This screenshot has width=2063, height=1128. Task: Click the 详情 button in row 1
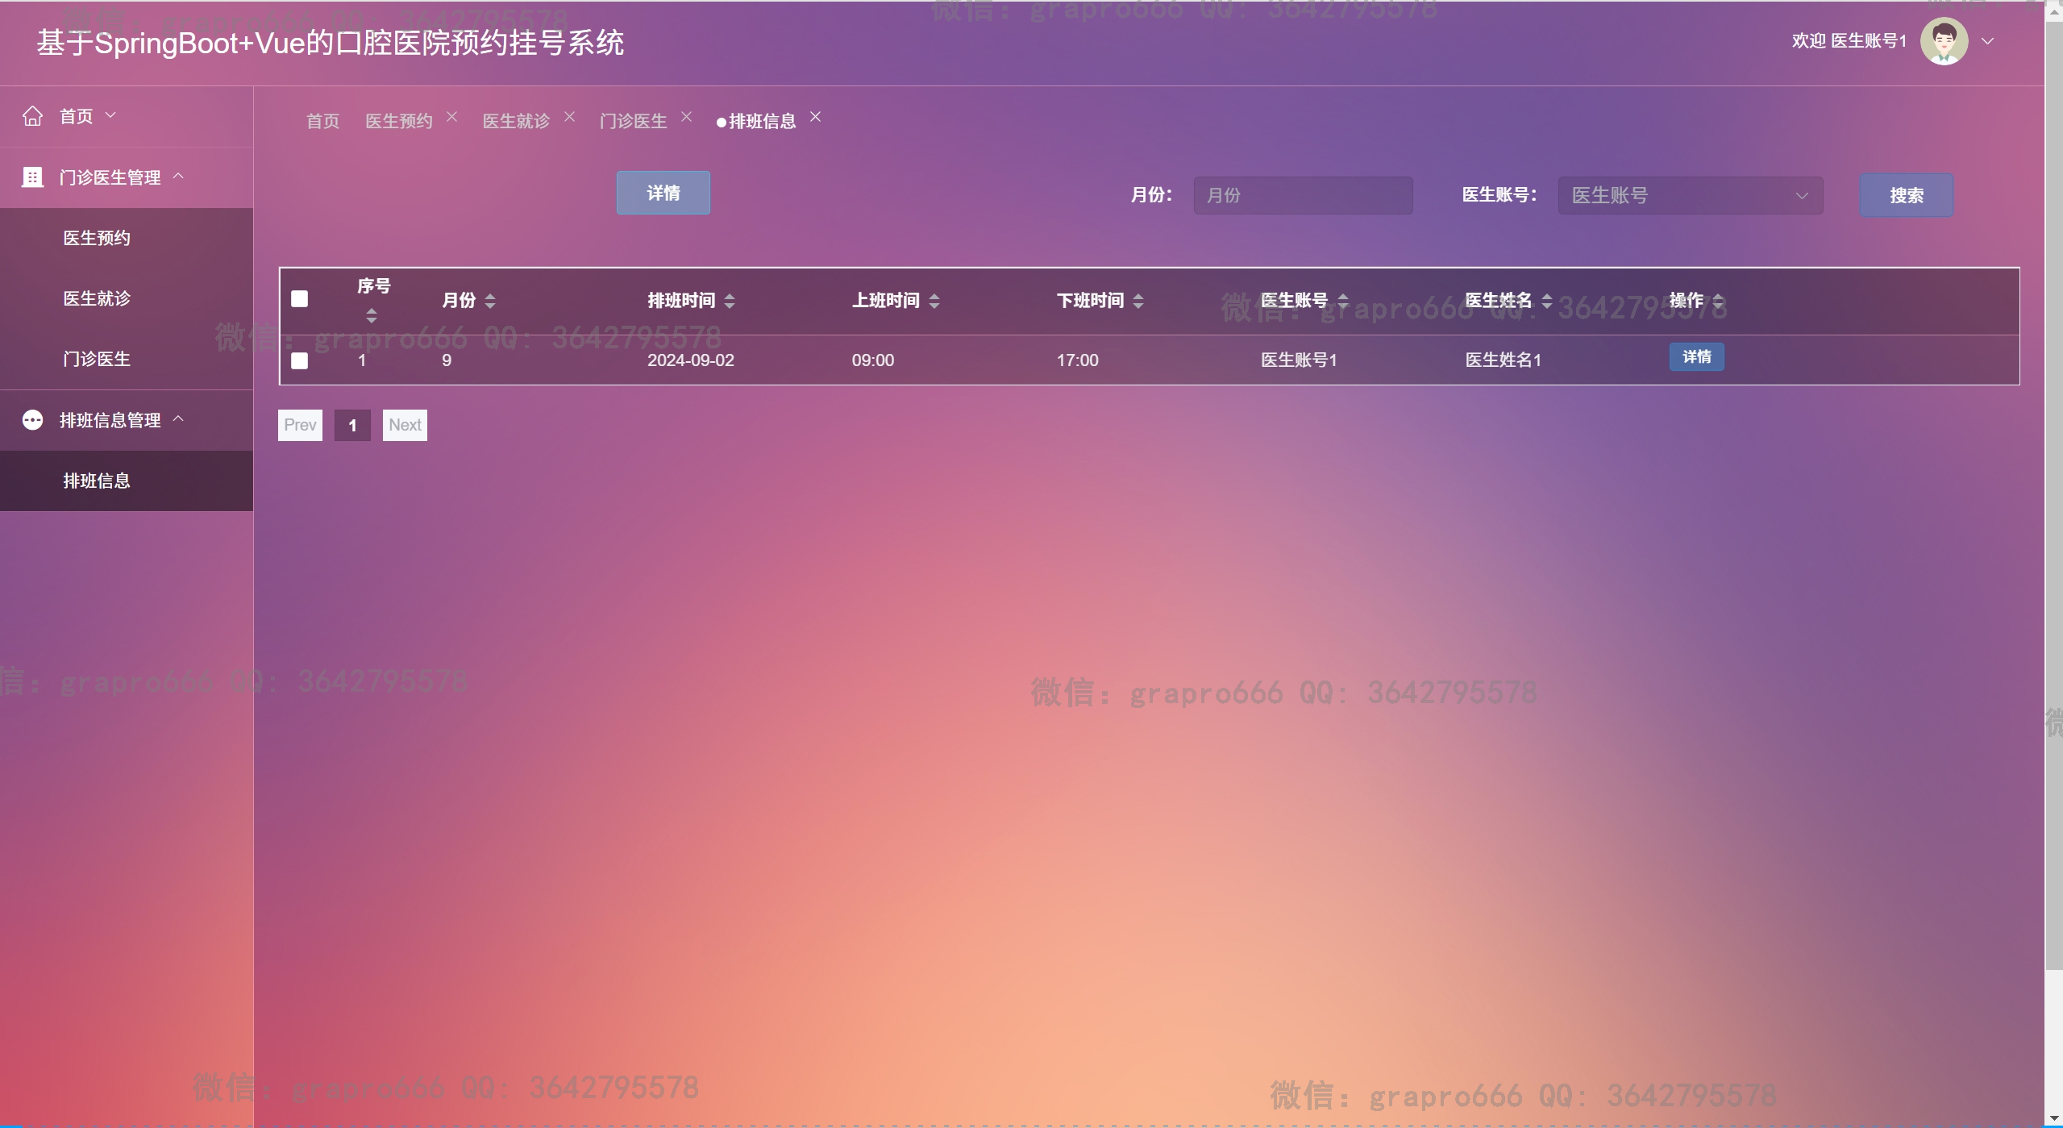tap(1696, 356)
